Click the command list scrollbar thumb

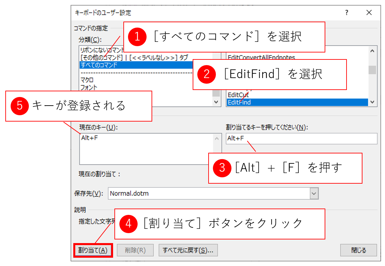[x=372, y=70]
